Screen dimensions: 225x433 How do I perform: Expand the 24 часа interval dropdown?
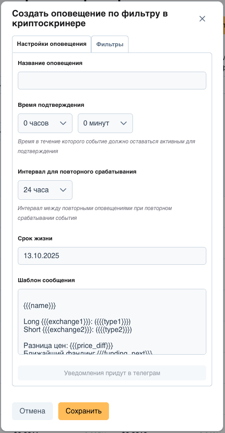45,190
